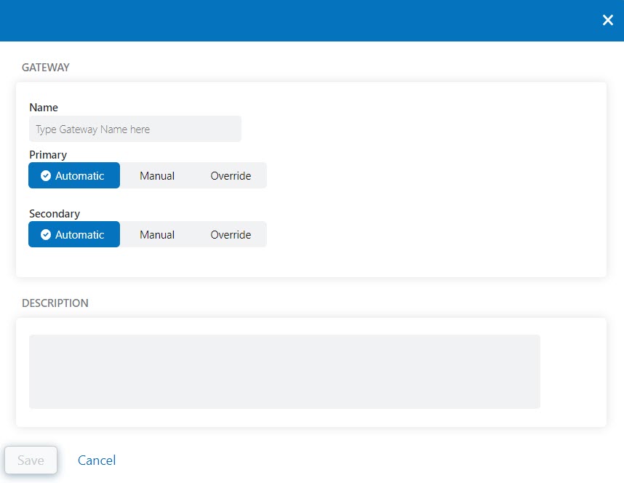The height and width of the screenshot is (483, 624).
Task: Select Override mode for the Secondary gateway
Action: (x=231, y=234)
